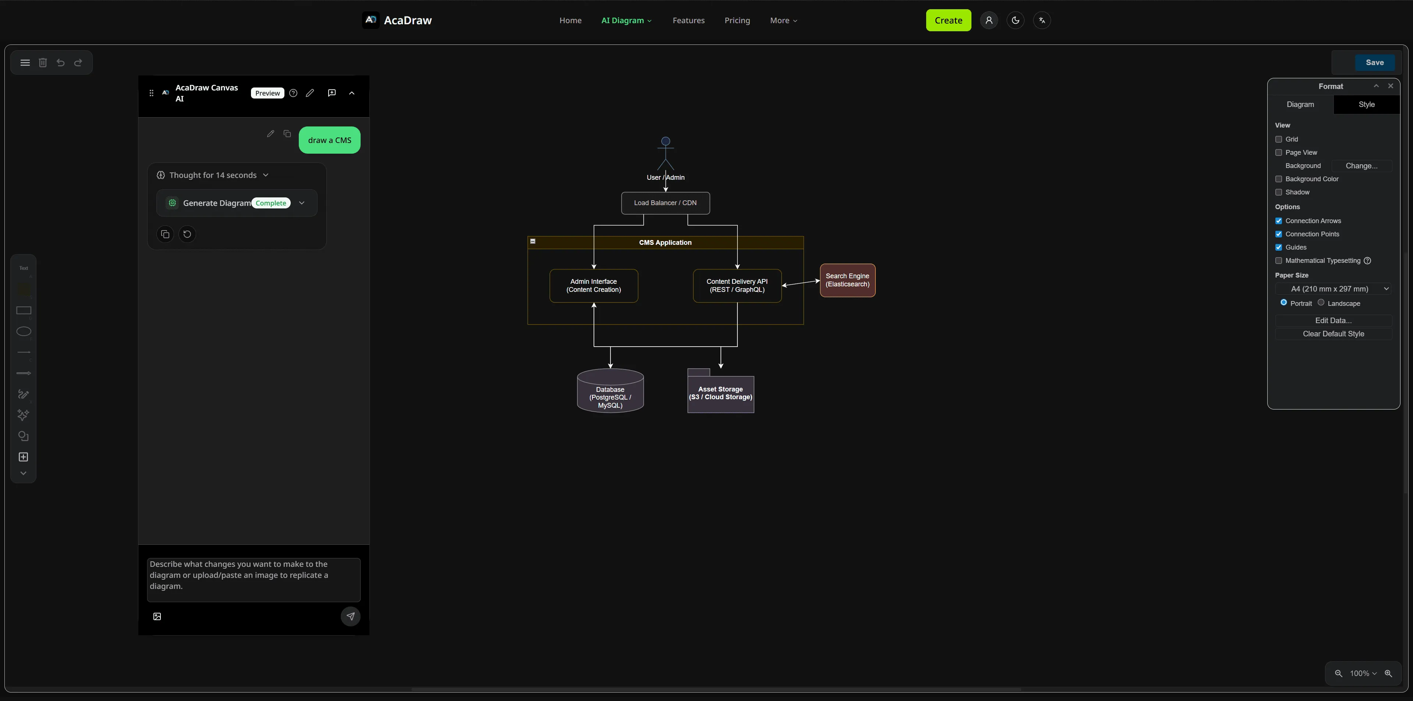This screenshot has height=701, width=1413.
Task: Click the redo arrow icon
Action: tap(78, 62)
